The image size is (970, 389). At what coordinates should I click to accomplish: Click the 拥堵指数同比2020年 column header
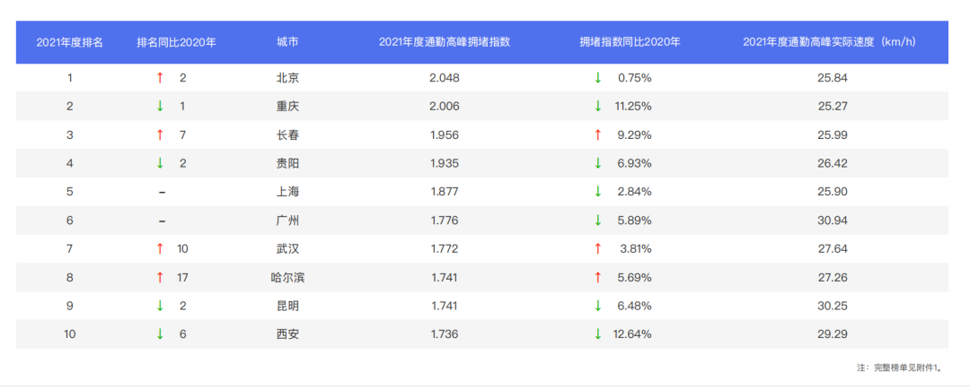click(x=630, y=42)
